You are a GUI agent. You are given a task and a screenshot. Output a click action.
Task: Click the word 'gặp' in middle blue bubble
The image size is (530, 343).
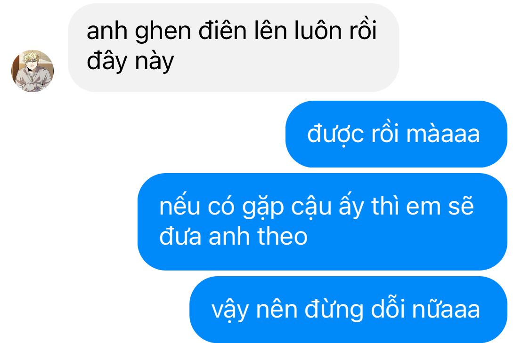point(262,207)
